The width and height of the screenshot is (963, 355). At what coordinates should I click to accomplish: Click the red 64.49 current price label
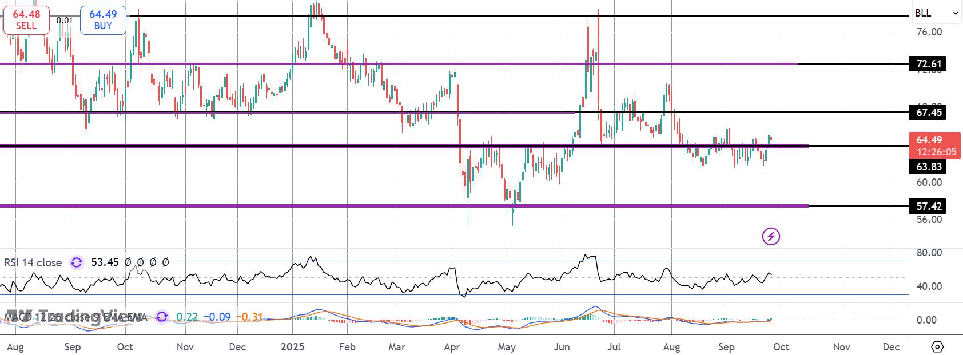[x=934, y=145]
